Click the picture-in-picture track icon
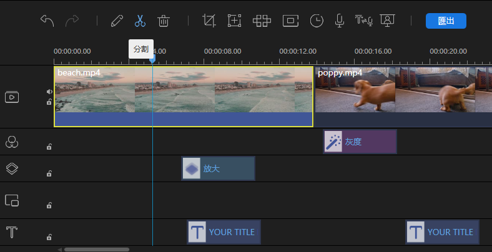 12,200
